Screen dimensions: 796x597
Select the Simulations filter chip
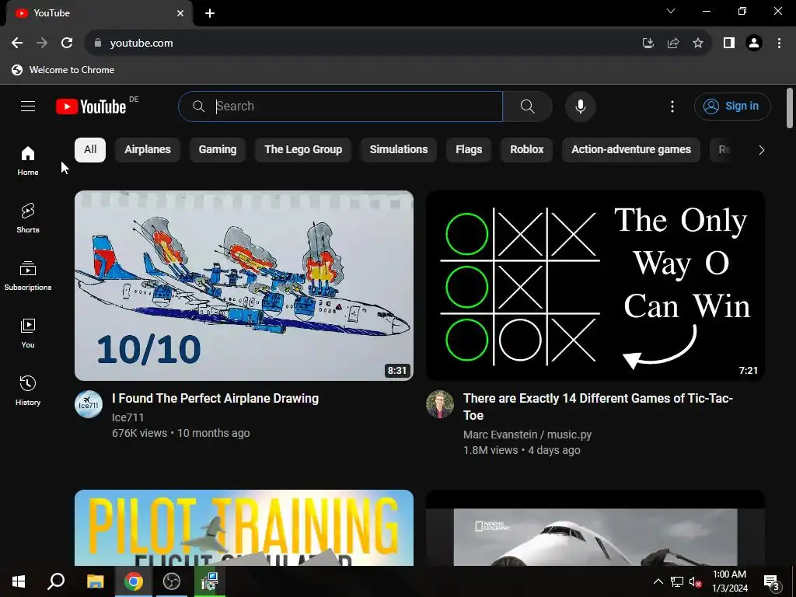399,150
